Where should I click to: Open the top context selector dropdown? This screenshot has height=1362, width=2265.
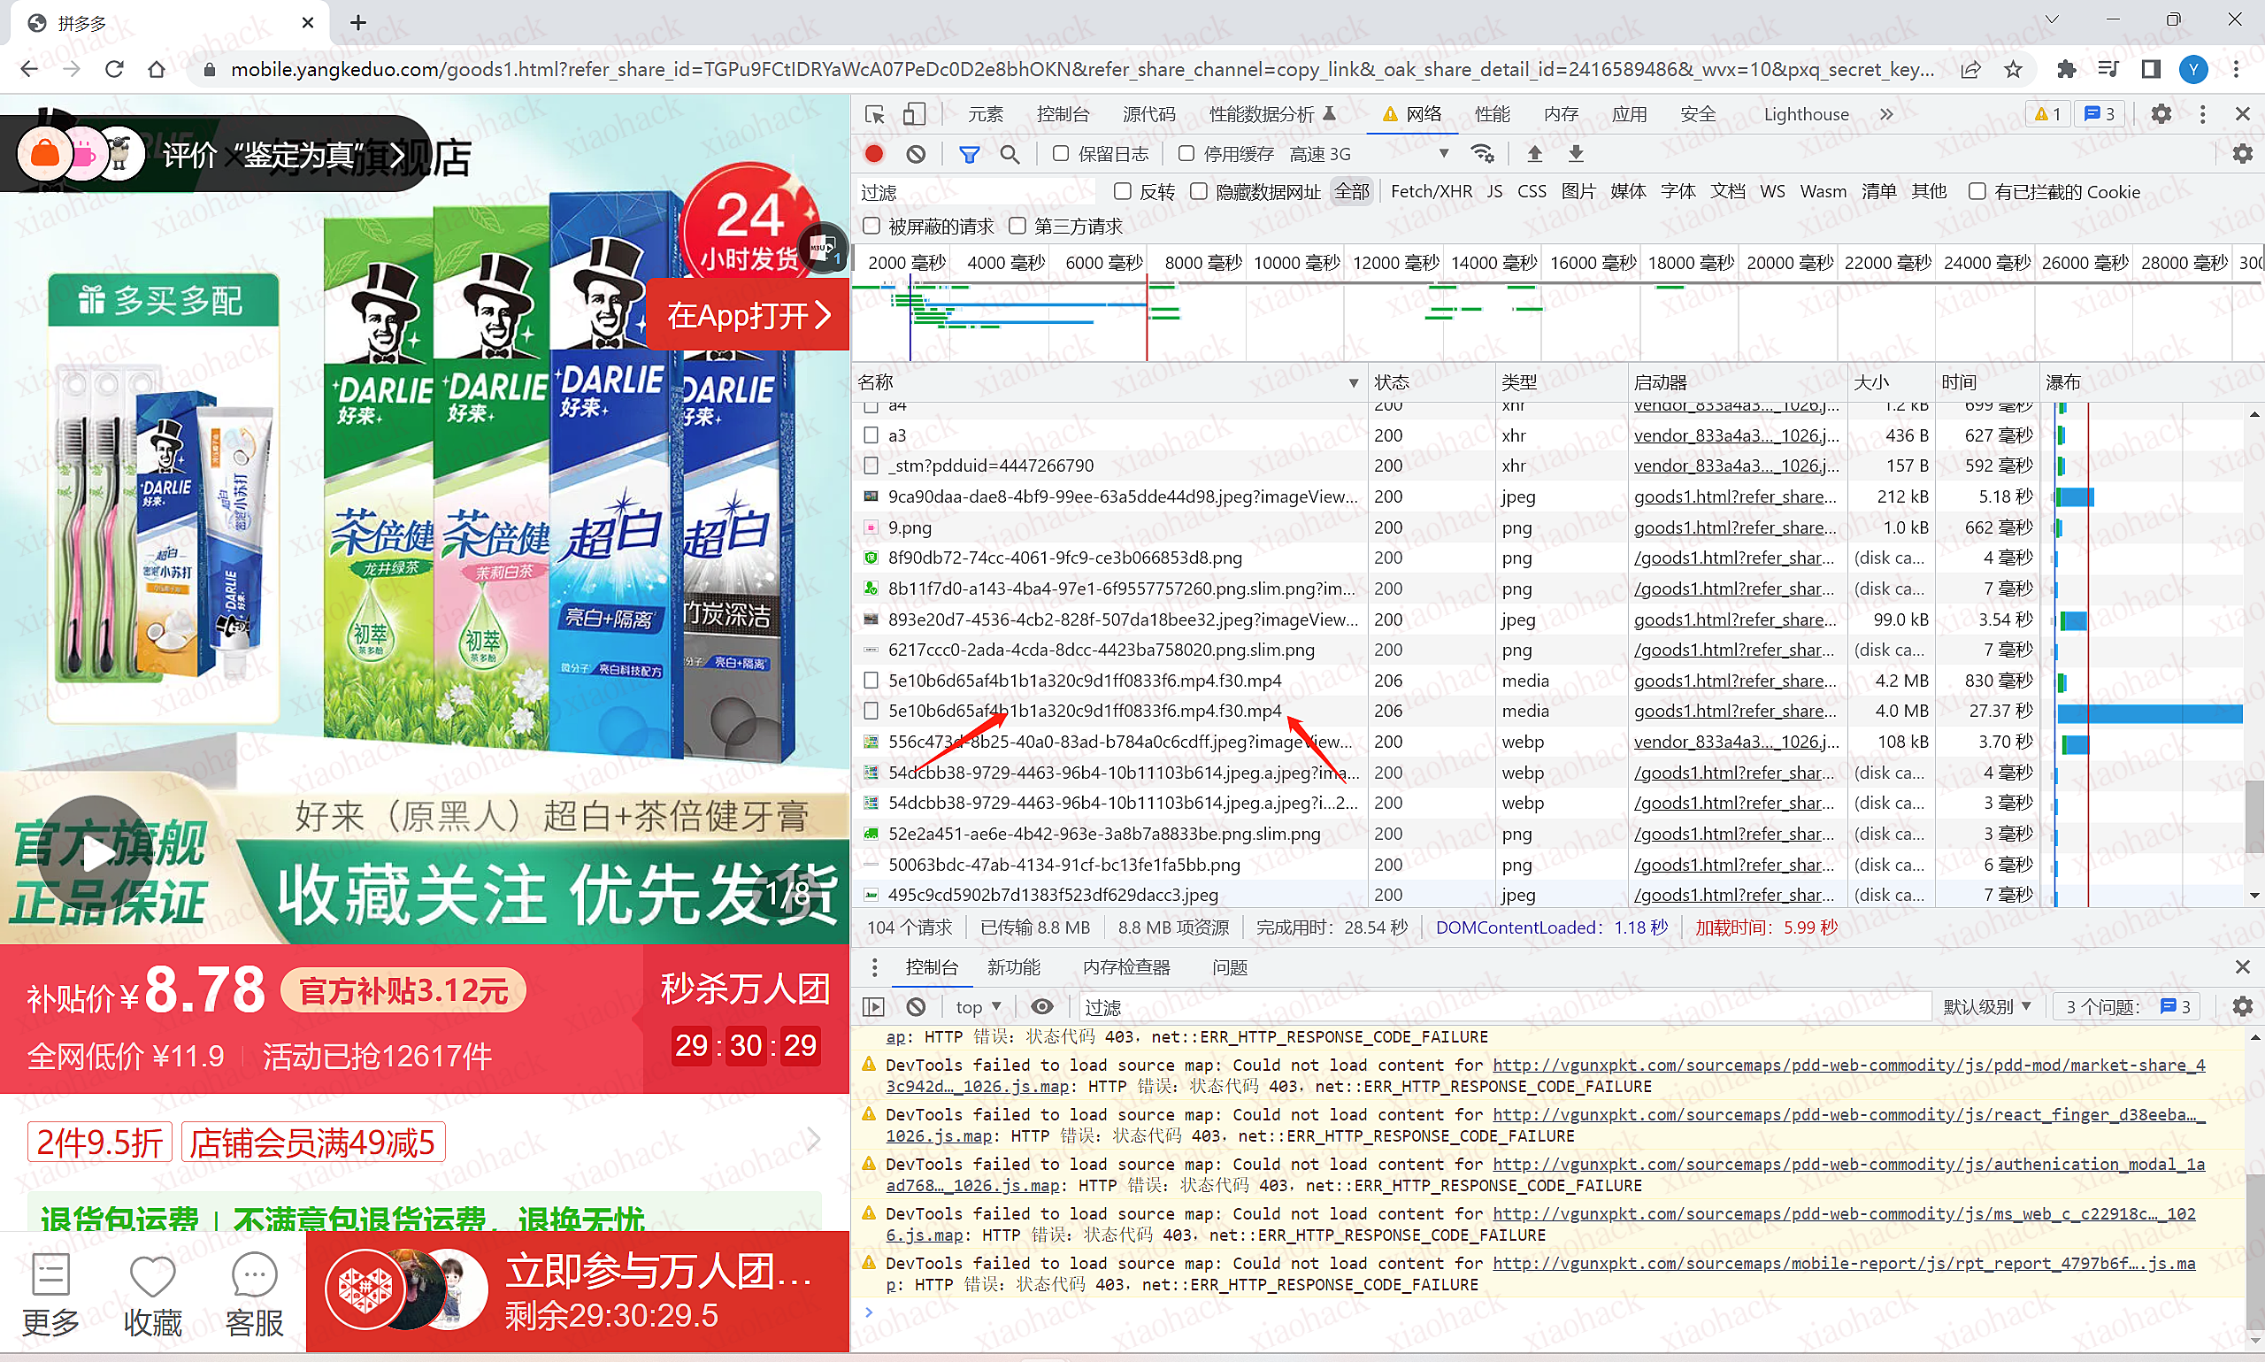tap(978, 1007)
